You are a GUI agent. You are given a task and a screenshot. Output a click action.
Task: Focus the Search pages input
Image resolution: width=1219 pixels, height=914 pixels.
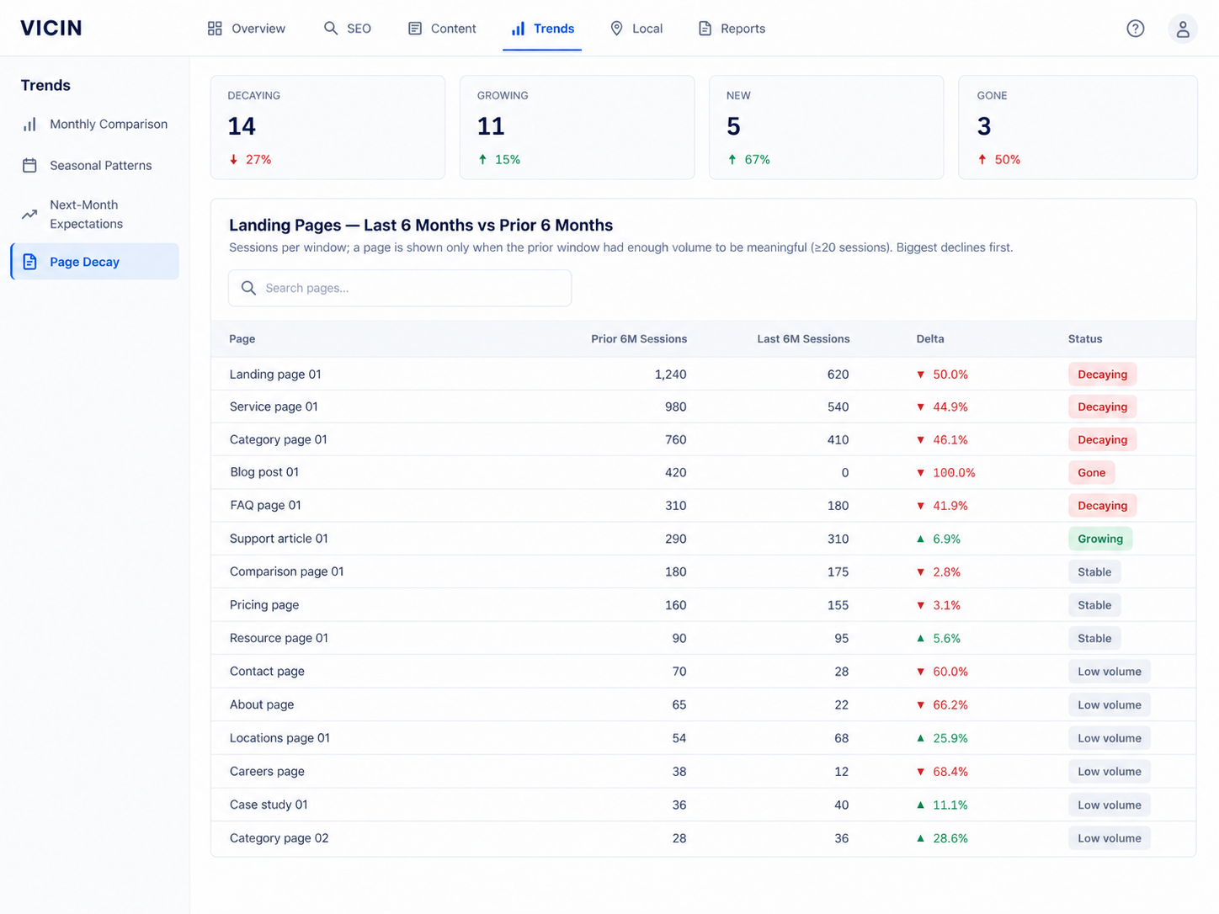[x=400, y=288]
